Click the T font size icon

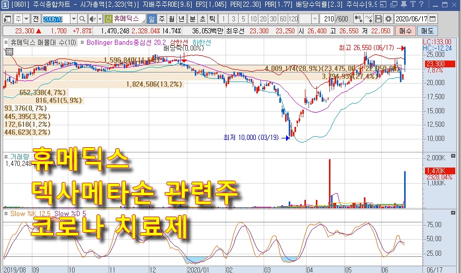point(413,4)
